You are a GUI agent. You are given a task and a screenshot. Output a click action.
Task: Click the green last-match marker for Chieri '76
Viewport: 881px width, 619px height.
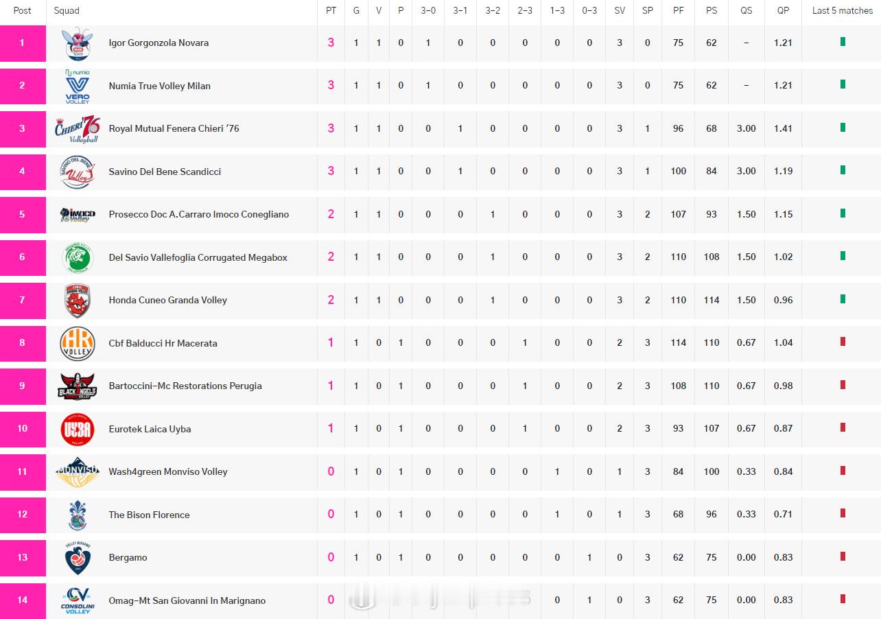pos(843,128)
